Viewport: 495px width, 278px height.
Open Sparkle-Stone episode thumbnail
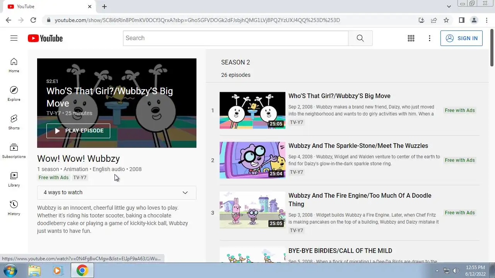click(252, 160)
